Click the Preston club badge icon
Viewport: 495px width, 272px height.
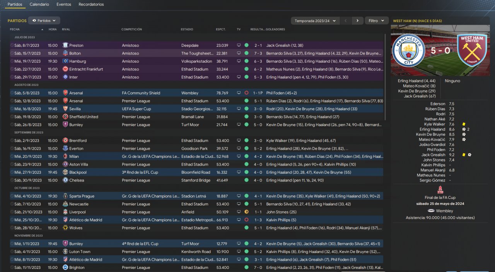click(x=65, y=45)
